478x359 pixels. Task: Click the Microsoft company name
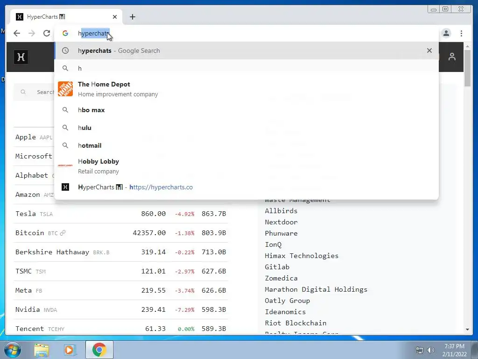click(x=34, y=156)
